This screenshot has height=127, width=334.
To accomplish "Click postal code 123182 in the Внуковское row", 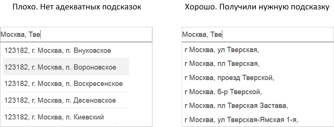I will tap(16, 51).
